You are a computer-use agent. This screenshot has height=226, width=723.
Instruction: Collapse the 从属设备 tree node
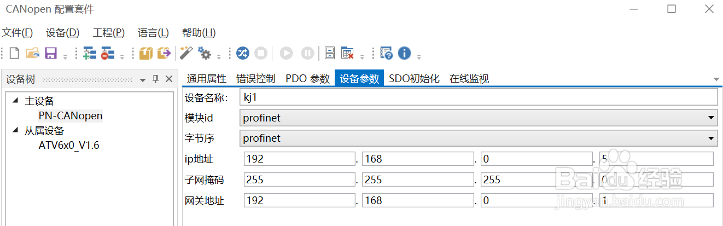click(x=15, y=130)
